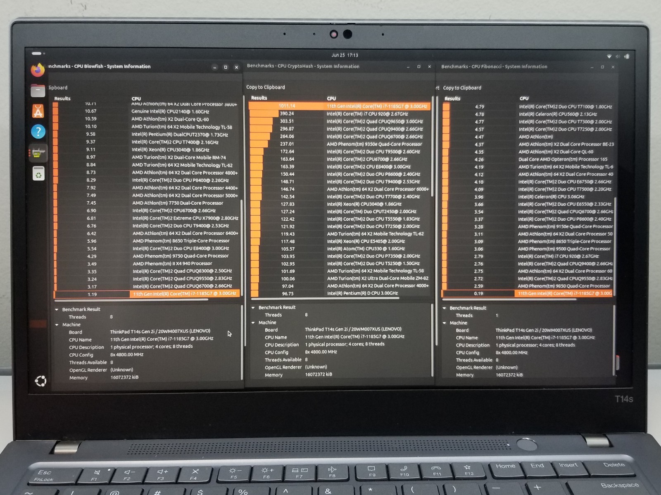Screen dimensions: 661x495
Task: Click the Activities pill in top bar
Action: (37, 53)
